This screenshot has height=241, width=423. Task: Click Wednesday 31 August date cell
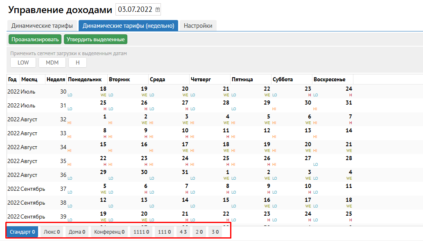pyautogui.click(x=169, y=174)
